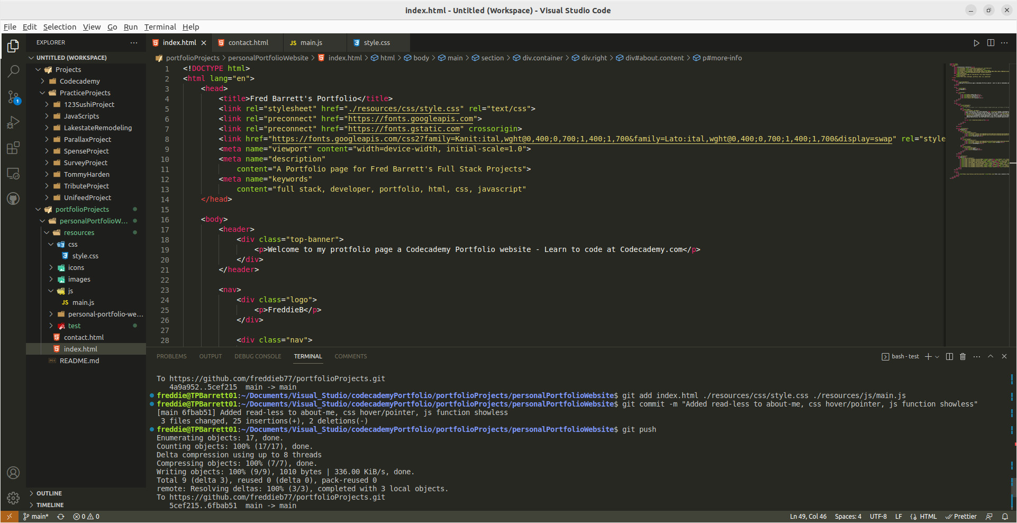Viewport: 1017px width, 523px height.
Task: Open the Extensions view
Action: coord(13,148)
